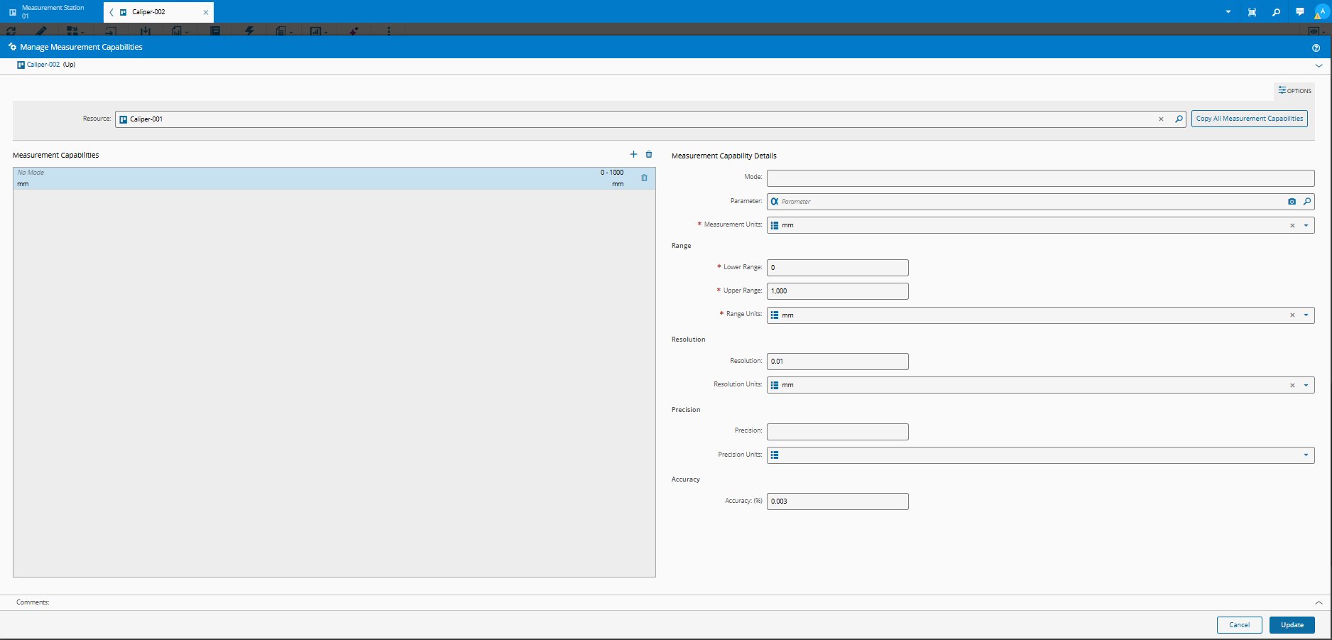
Task: Focus the Accuracy (%) field showing 0.003
Action: click(x=837, y=501)
